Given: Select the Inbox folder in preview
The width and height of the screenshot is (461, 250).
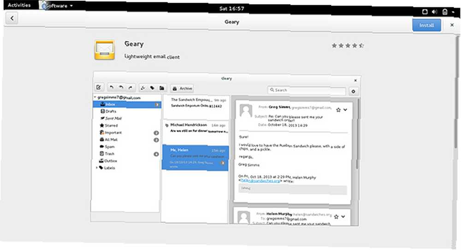Looking at the screenshot, I should [127, 104].
